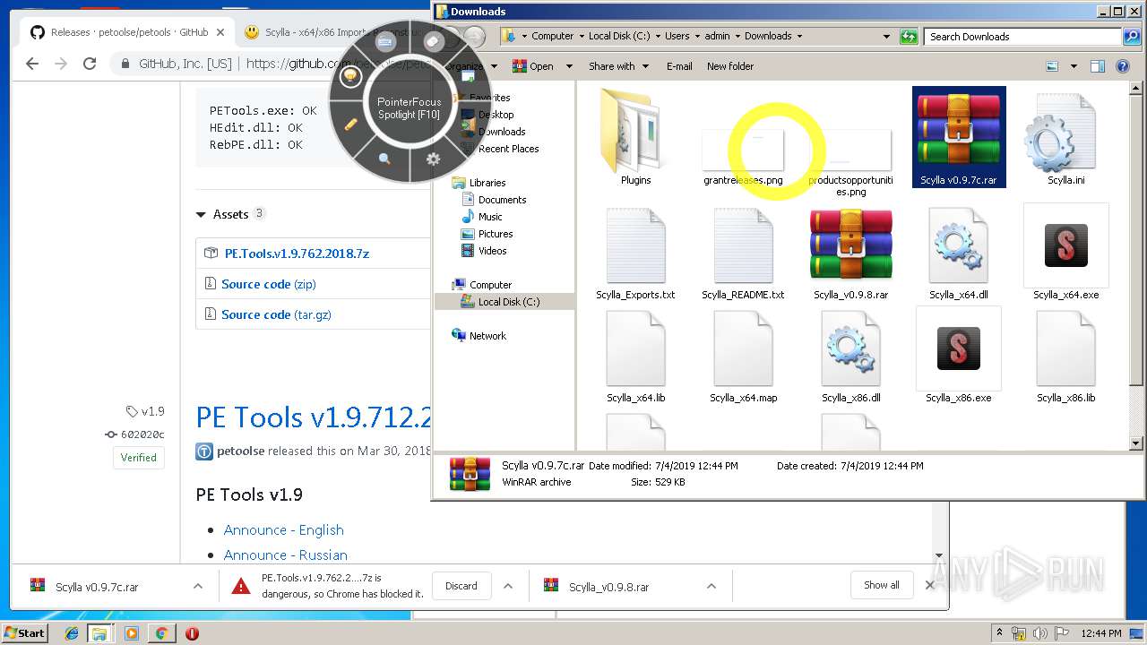Expand address bar history dropdown
This screenshot has width=1147, height=645.
pos(886,37)
